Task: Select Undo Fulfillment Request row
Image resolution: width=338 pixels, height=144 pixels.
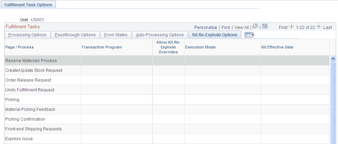Action: coord(167,90)
